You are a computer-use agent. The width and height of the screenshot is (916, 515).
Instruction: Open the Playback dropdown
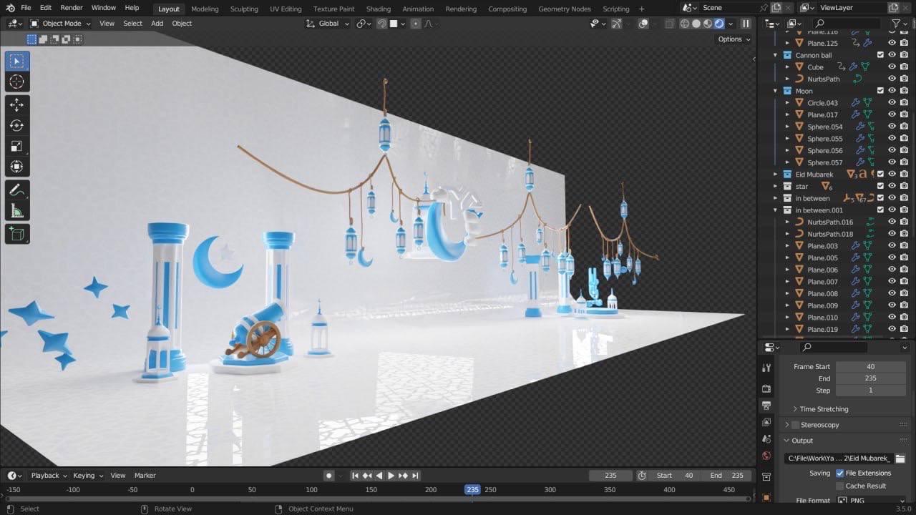(49, 476)
